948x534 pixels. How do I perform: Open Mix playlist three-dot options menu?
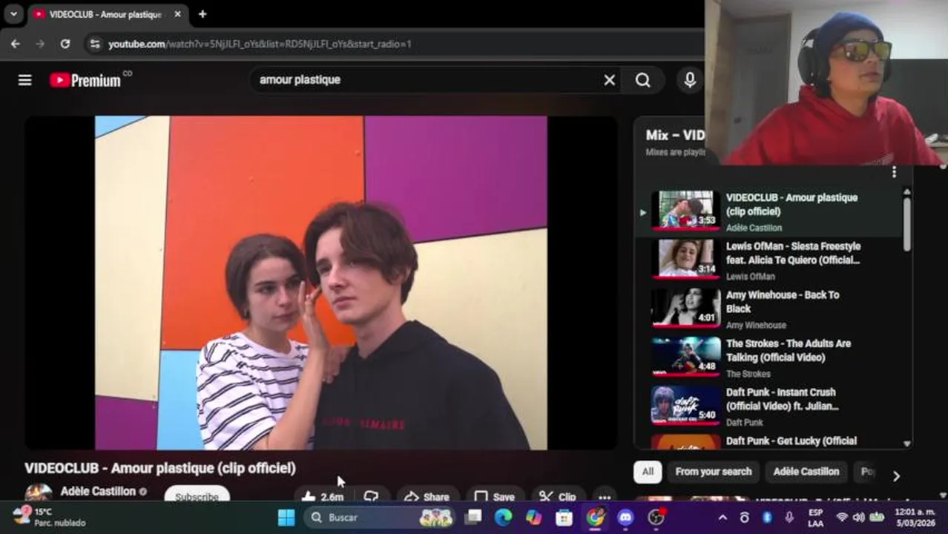click(894, 172)
